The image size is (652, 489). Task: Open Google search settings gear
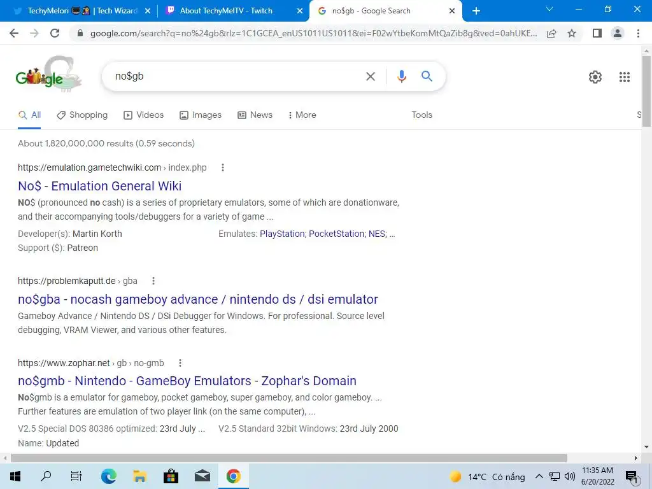[x=595, y=77]
